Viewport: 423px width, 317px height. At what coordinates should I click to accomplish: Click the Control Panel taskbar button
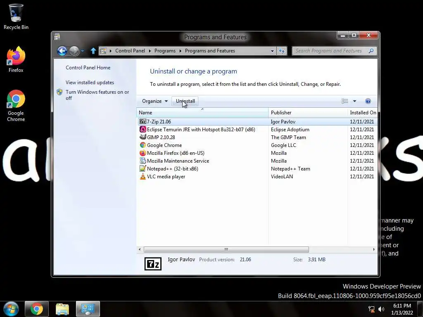pyautogui.click(x=88, y=309)
